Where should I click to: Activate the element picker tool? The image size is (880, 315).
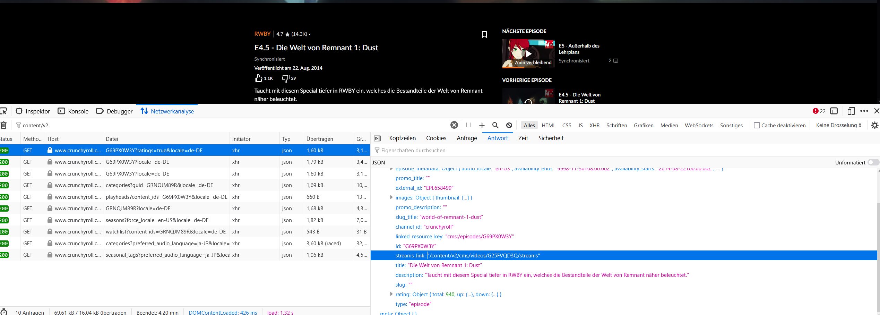pyautogui.click(x=4, y=111)
